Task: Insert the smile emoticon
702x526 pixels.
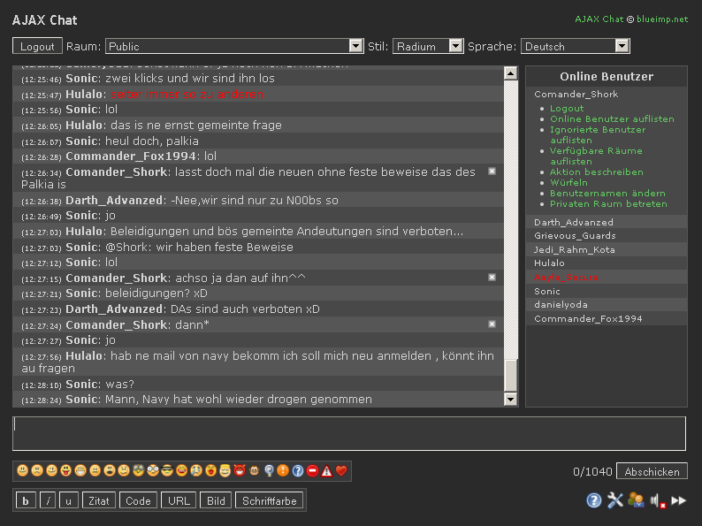Action: tap(22, 470)
